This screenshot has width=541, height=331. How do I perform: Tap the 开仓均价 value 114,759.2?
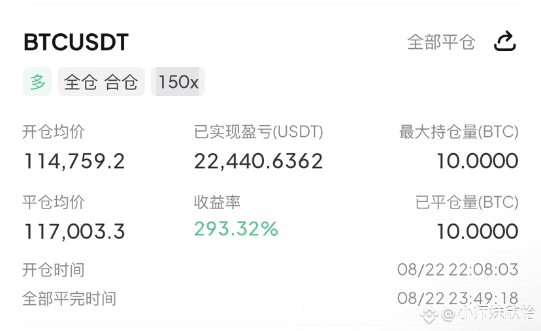[x=74, y=161]
